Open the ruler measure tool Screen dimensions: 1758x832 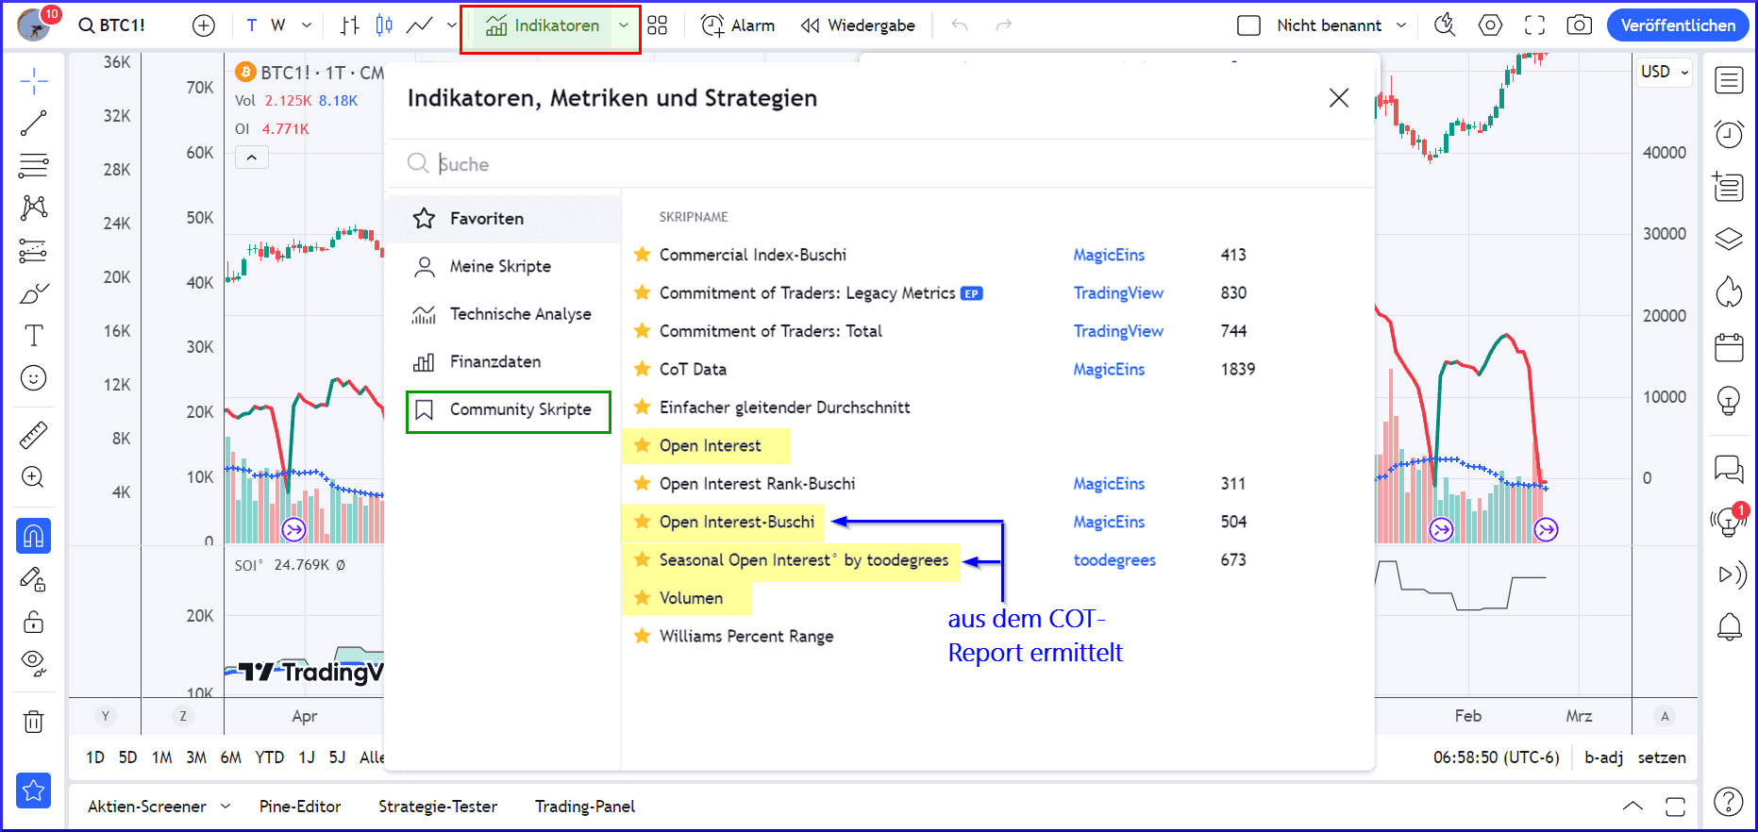click(x=34, y=435)
